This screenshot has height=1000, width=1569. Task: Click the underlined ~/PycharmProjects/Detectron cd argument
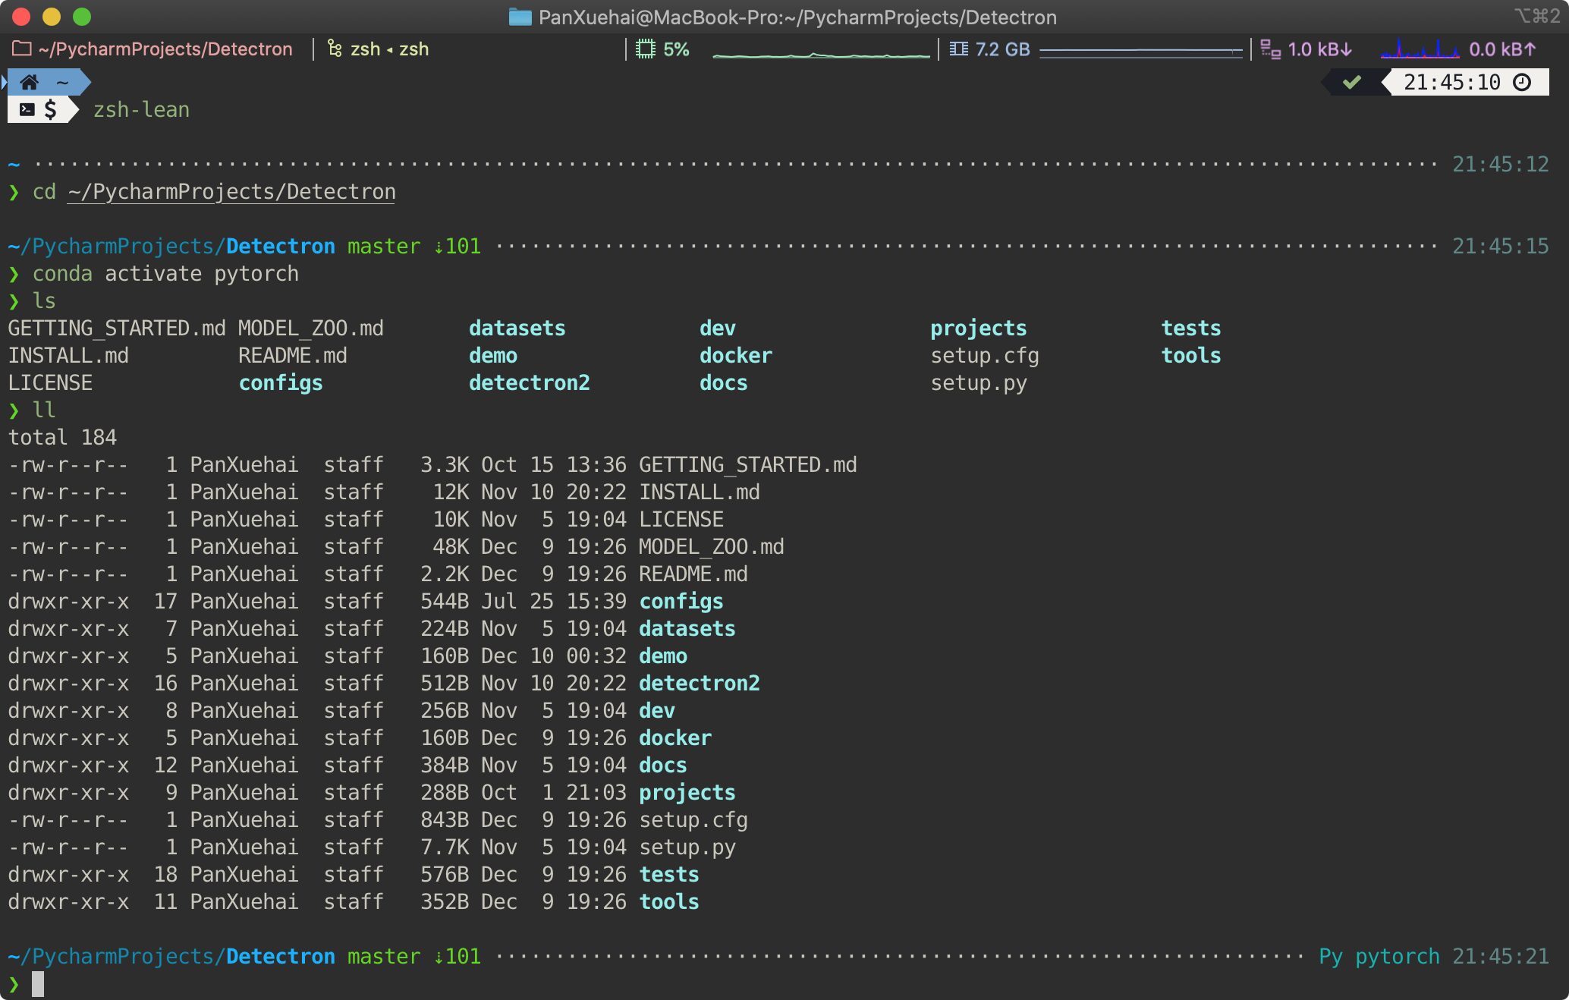pos(231,192)
